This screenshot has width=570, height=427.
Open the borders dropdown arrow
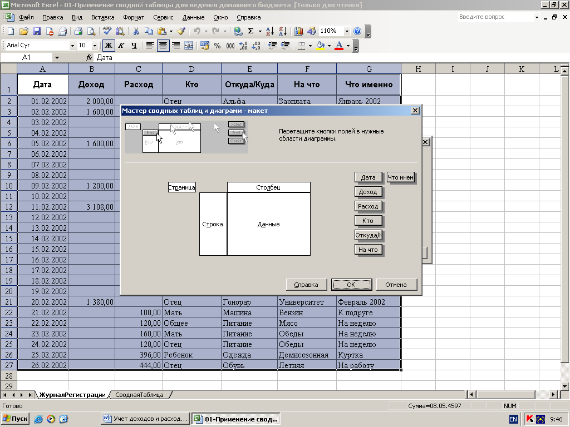click(310, 46)
